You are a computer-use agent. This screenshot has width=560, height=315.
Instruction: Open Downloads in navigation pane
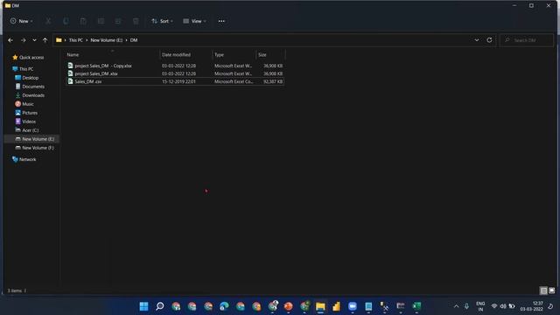click(30, 95)
